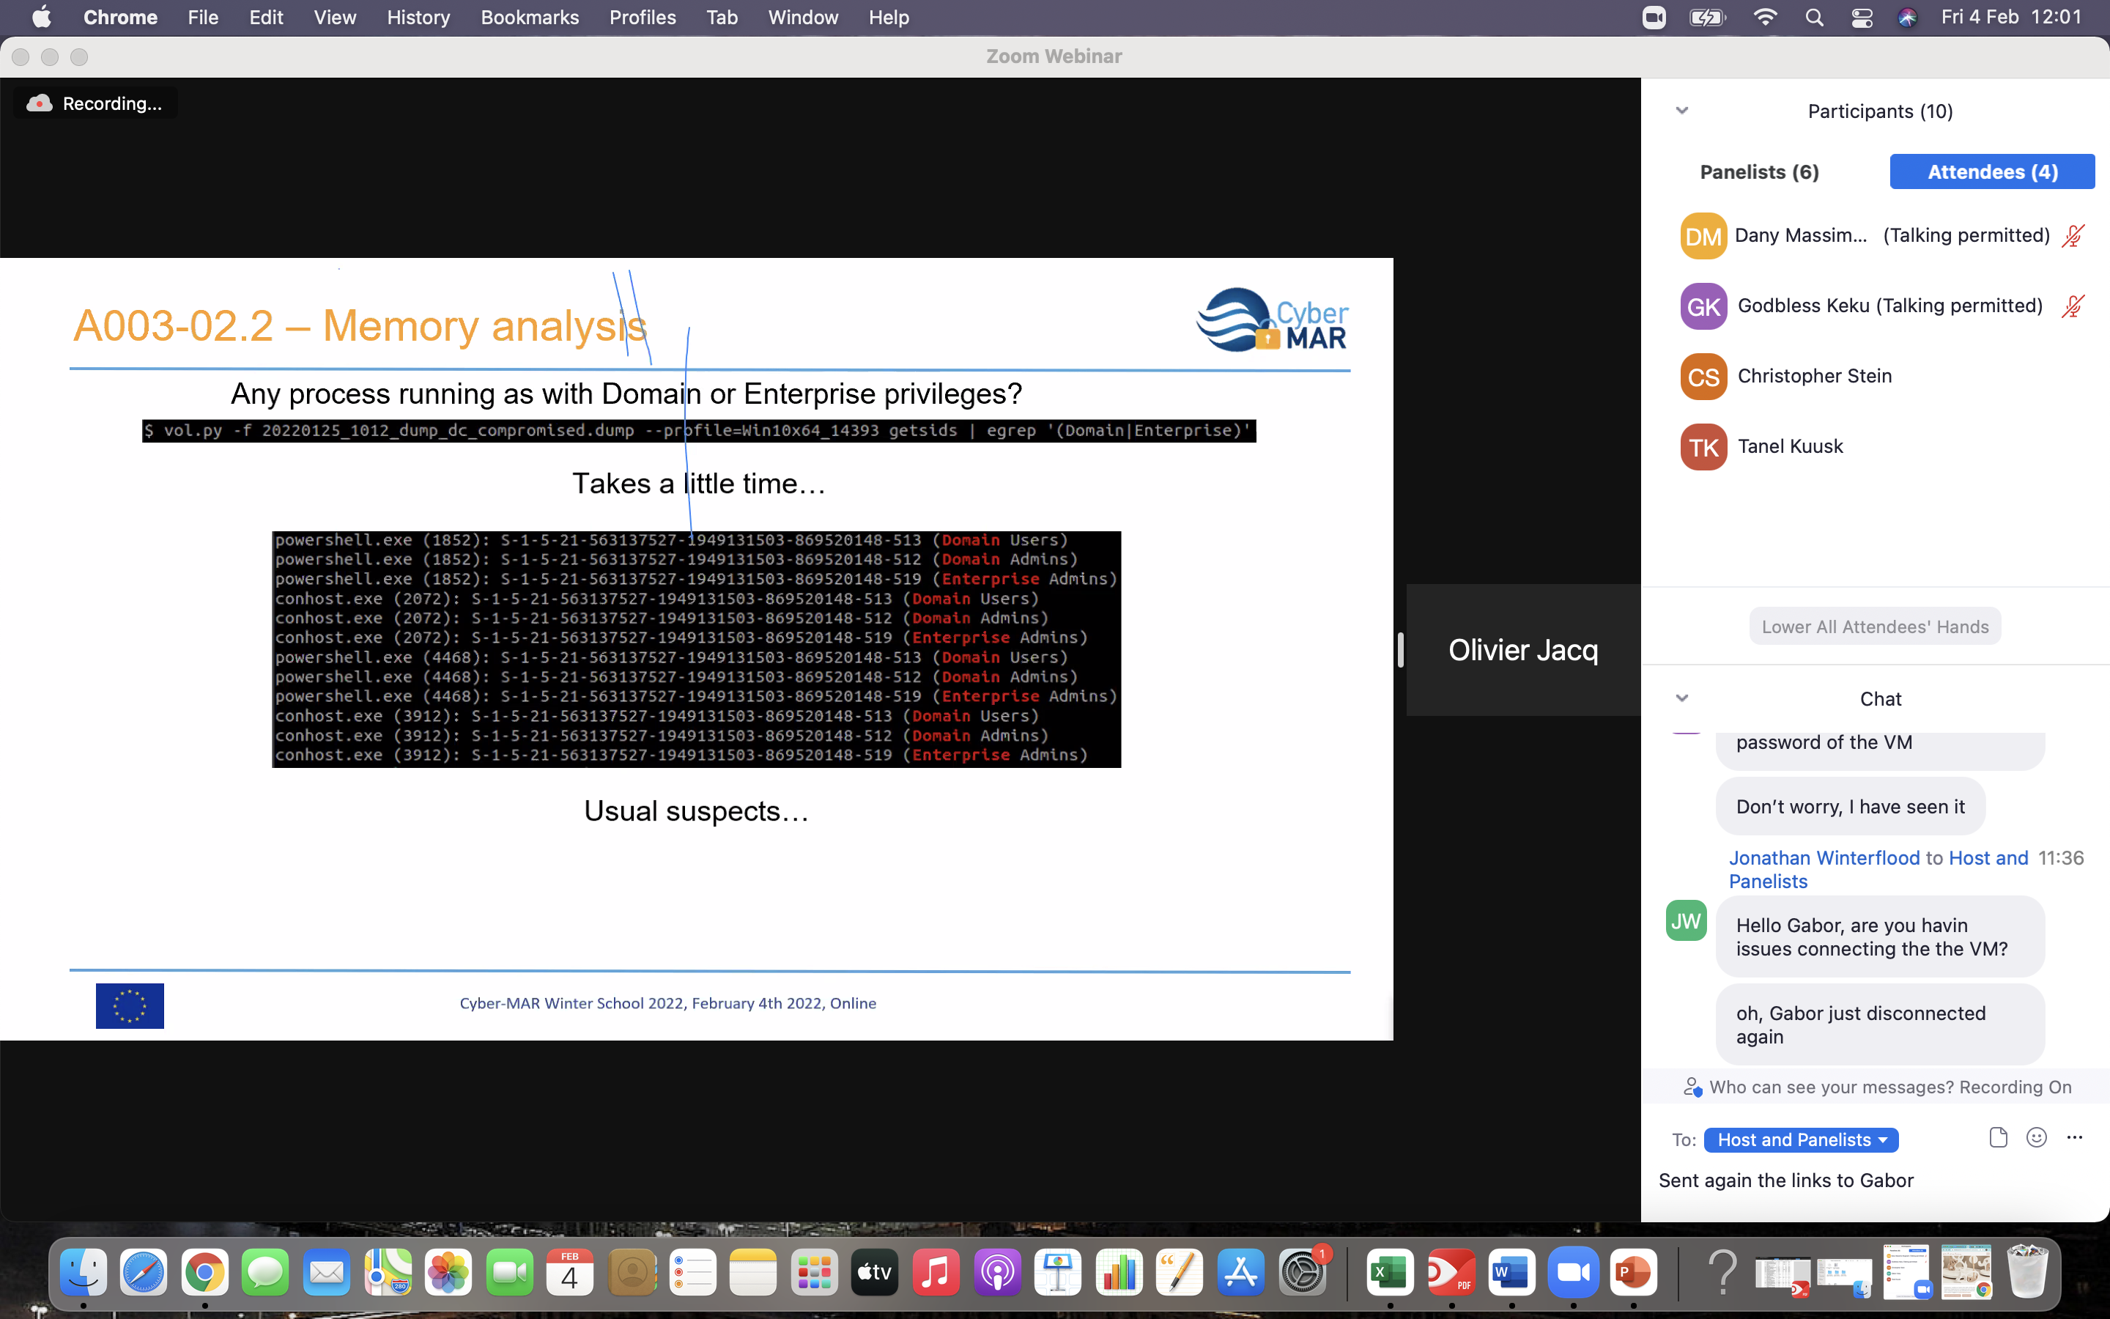The width and height of the screenshot is (2110, 1319).
Task: Click the chat message input field
Action: click(1875, 1181)
